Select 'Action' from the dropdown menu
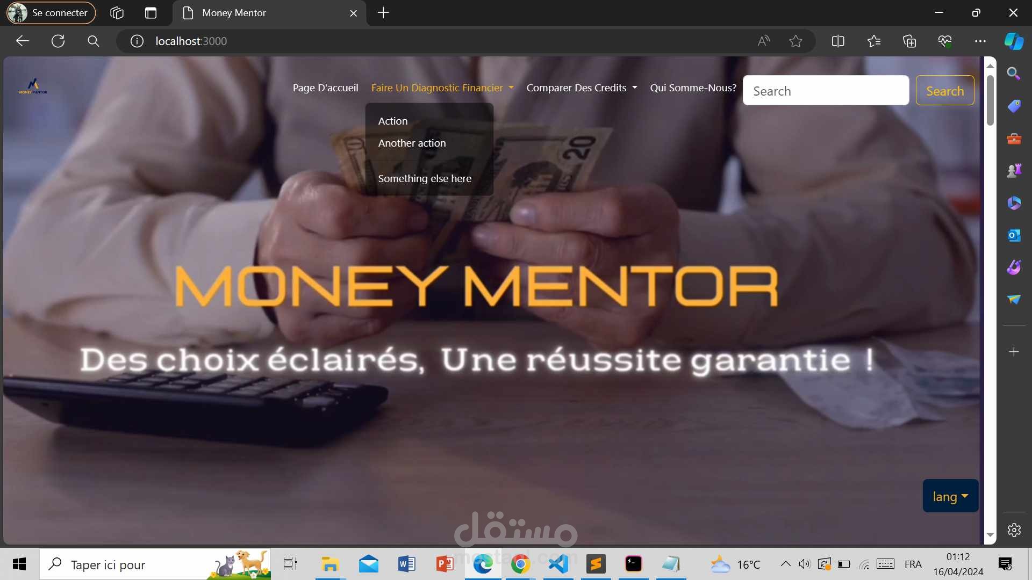Screen dimensions: 1032x580 pos(392,120)
